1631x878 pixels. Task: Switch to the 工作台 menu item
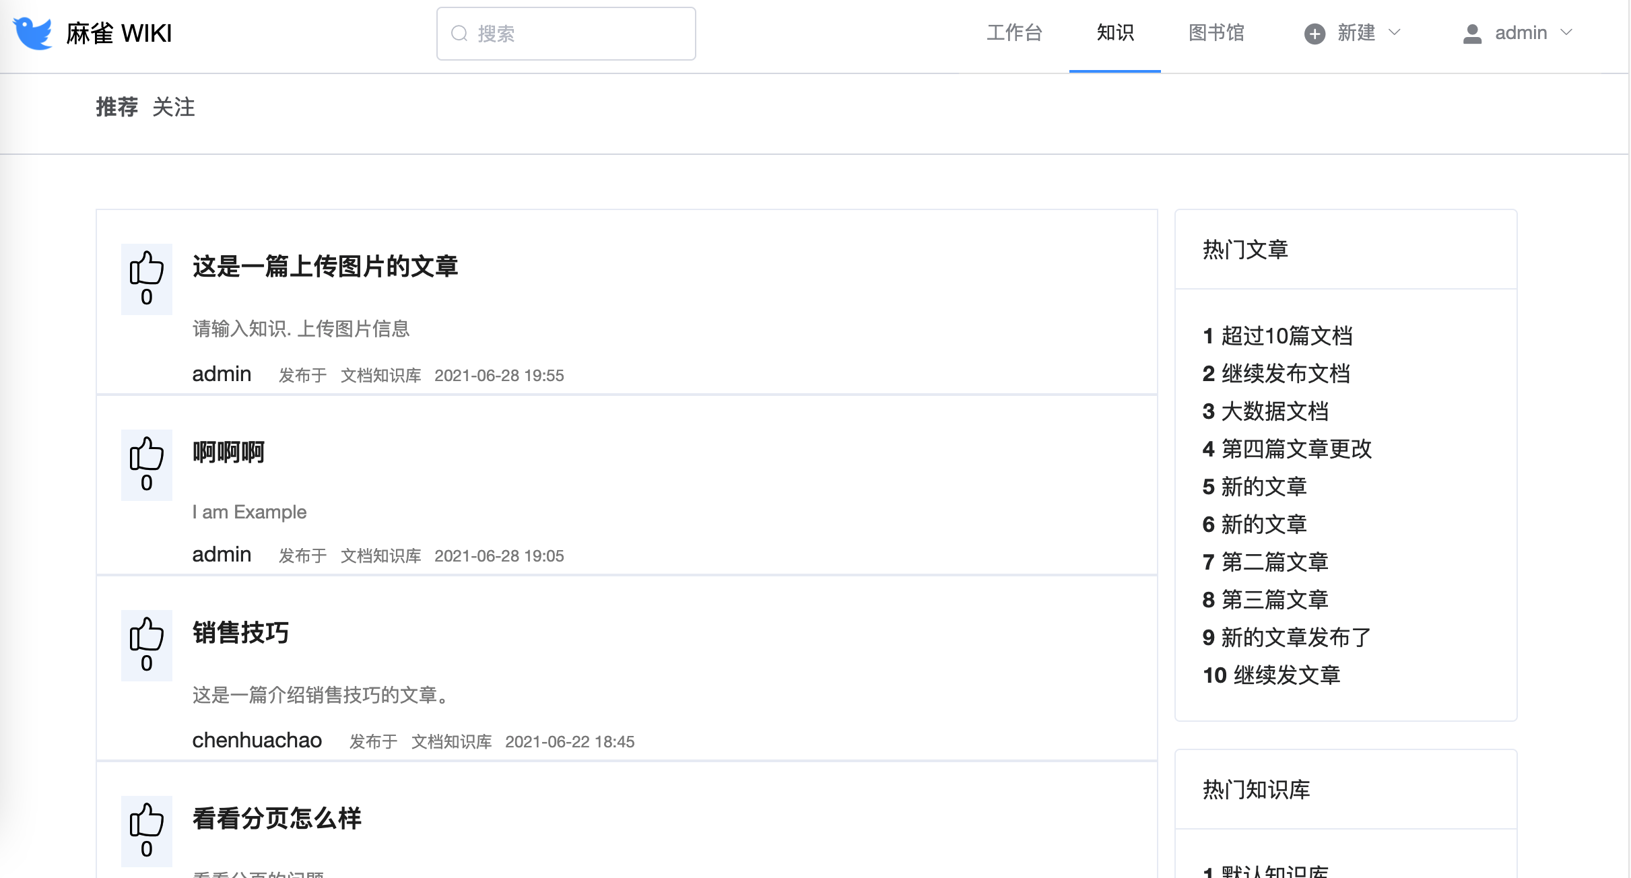coord(1014,33)
